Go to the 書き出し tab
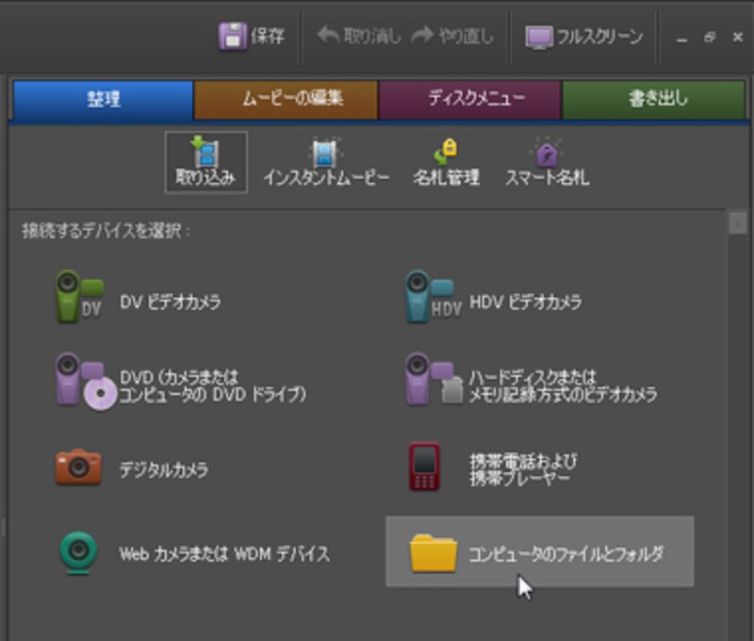 point(654,99)
